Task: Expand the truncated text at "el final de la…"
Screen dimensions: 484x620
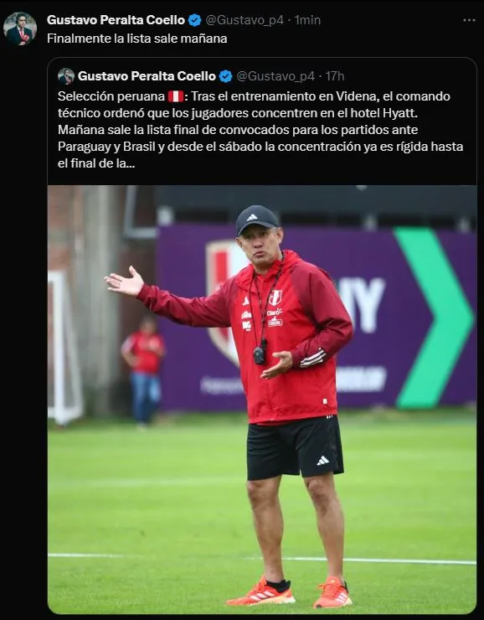Action: point(96,163)
